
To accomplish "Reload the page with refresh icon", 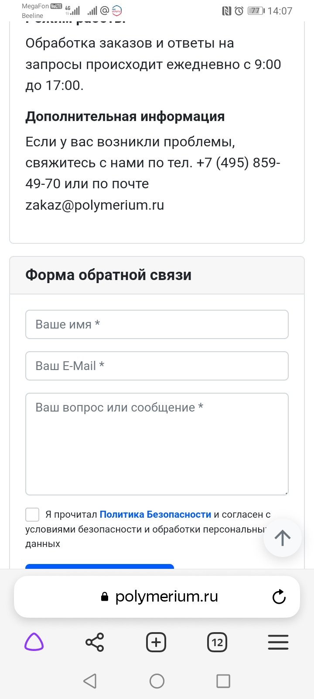I will (x=279, y=597).
